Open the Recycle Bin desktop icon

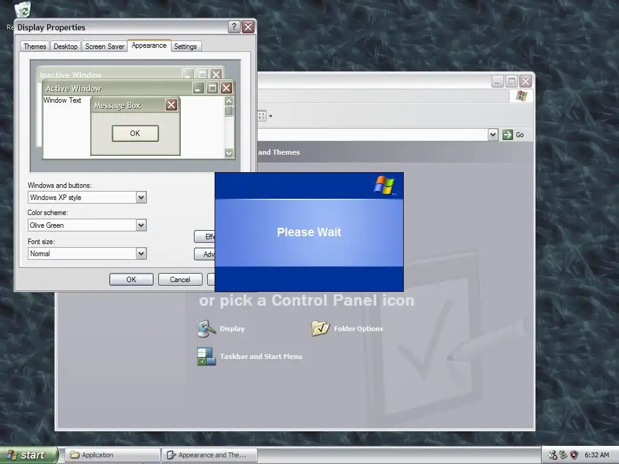coord(22,10)
